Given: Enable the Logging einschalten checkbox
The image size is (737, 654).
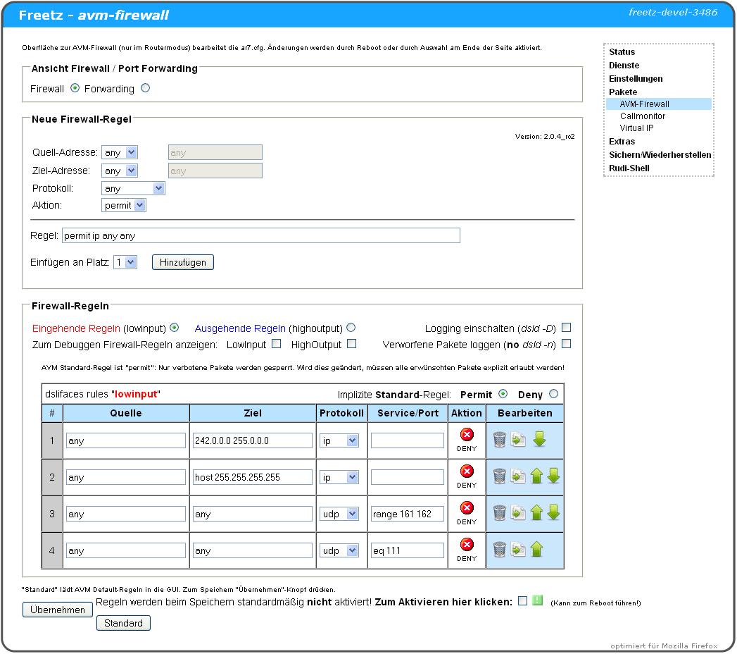Looking at the screenshot, I should [566, 328].
